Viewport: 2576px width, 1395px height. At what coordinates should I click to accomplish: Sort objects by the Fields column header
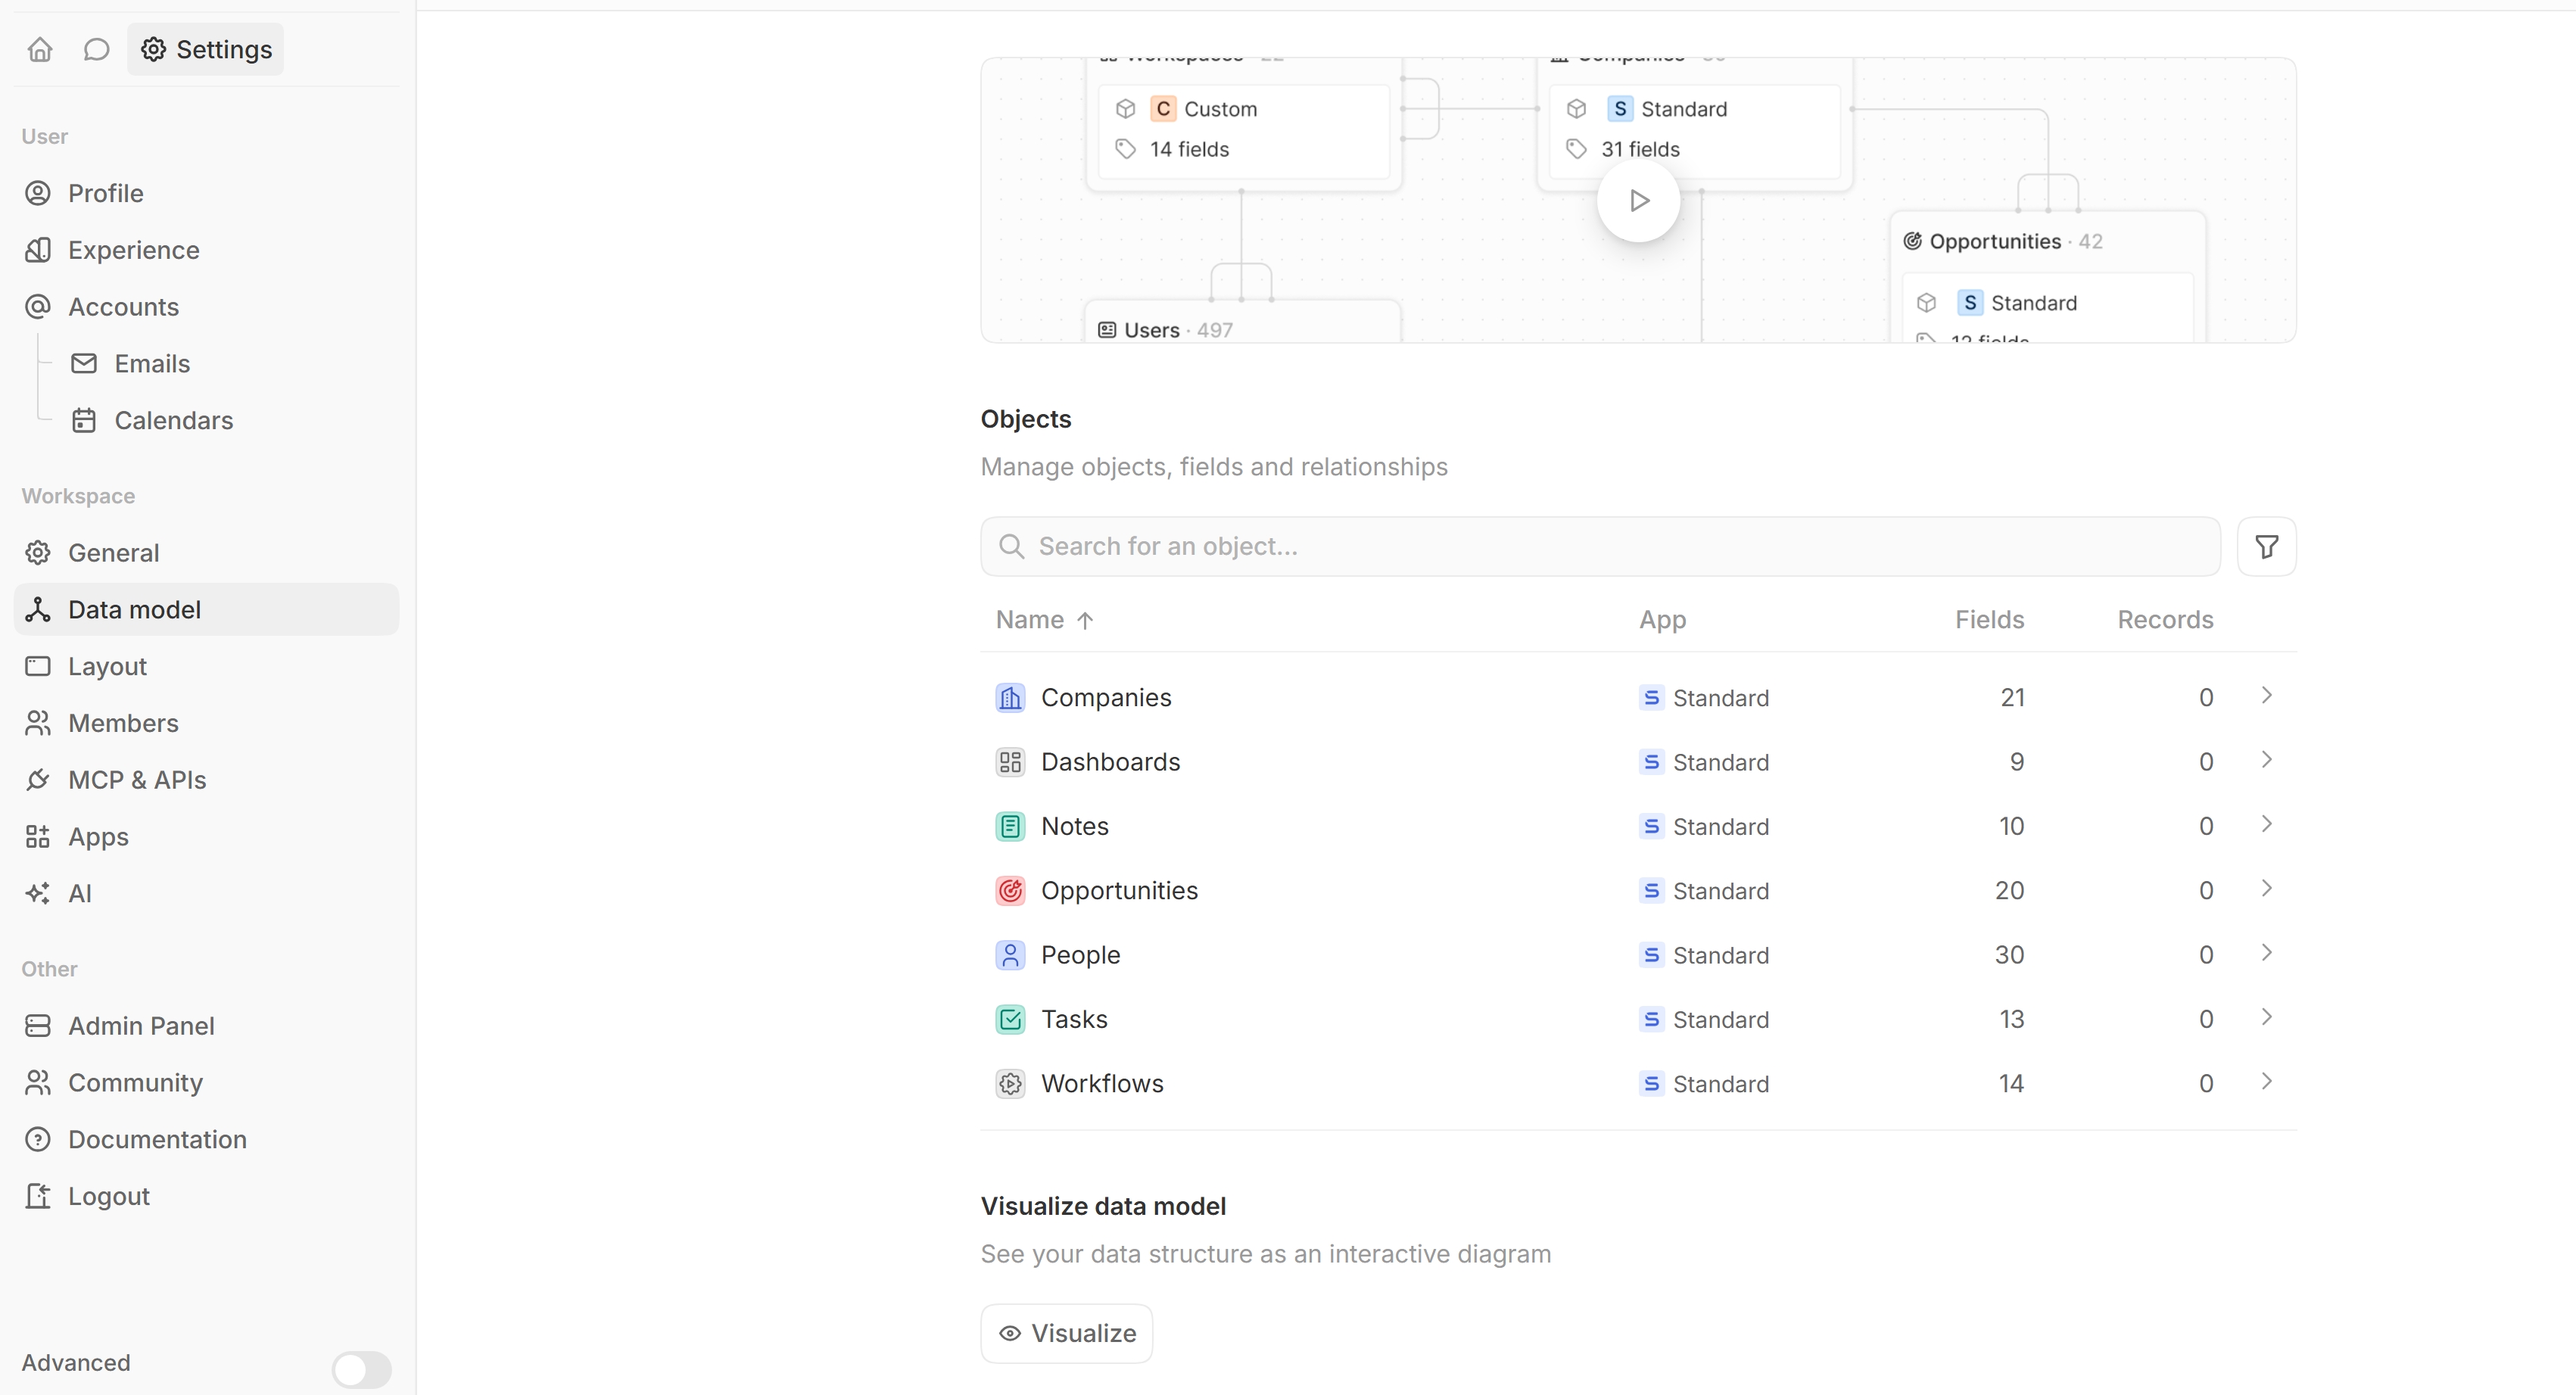tap(1989, 620)
